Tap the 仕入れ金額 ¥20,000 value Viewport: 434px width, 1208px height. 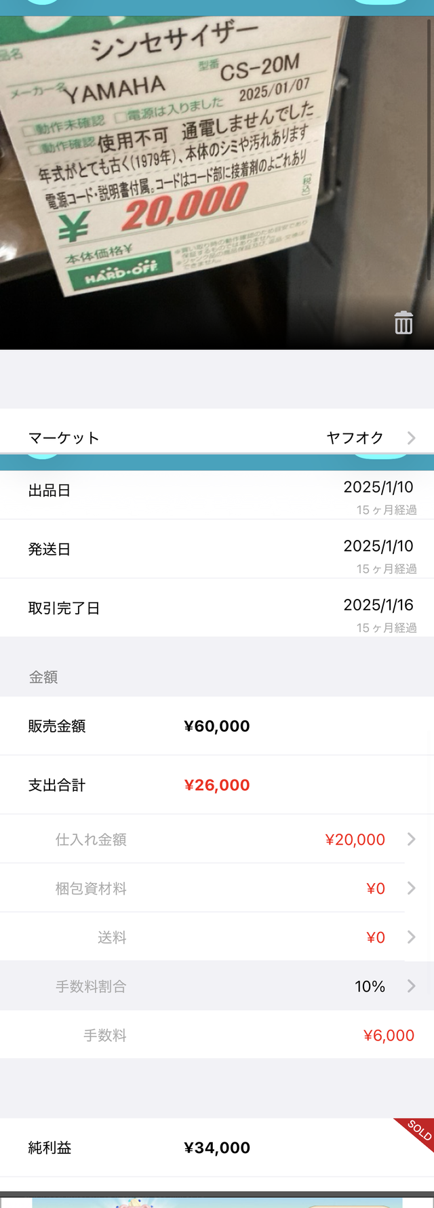(355, 840)
